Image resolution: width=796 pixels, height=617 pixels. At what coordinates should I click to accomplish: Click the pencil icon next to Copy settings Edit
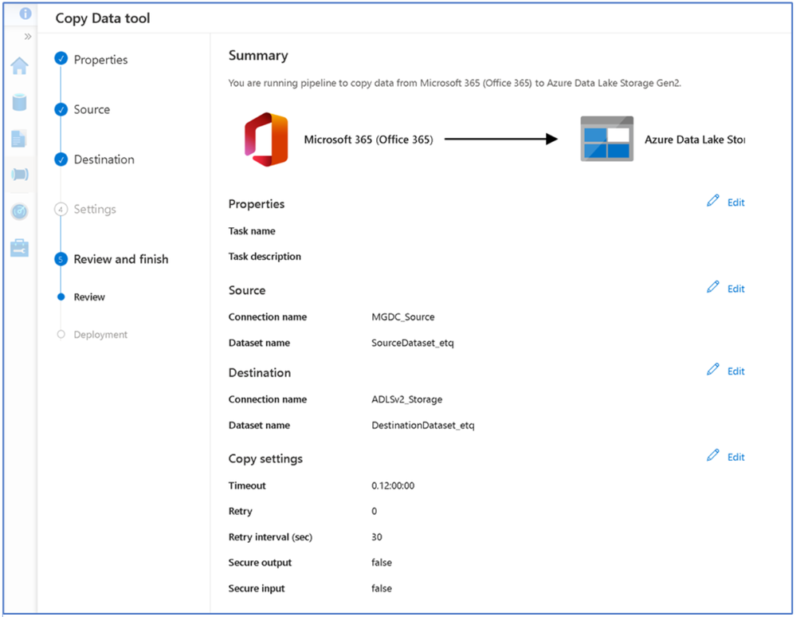pyautogui.click(x=713, y=455)
